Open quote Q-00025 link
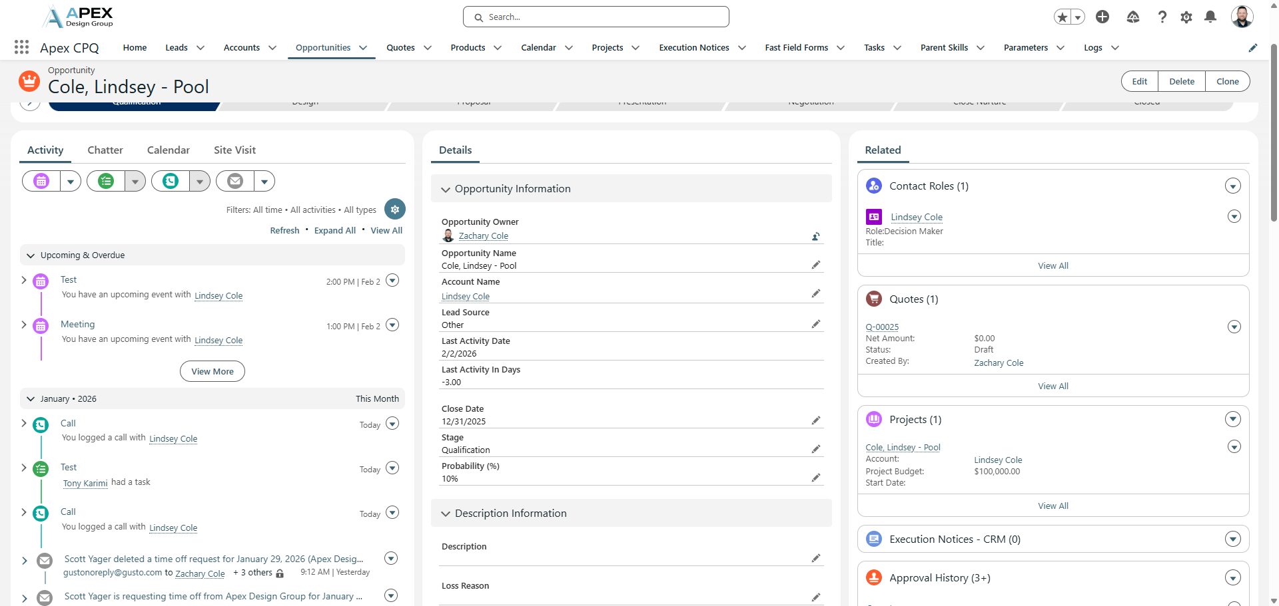This screenshot has width=1279, height=606. coord(882,327)
